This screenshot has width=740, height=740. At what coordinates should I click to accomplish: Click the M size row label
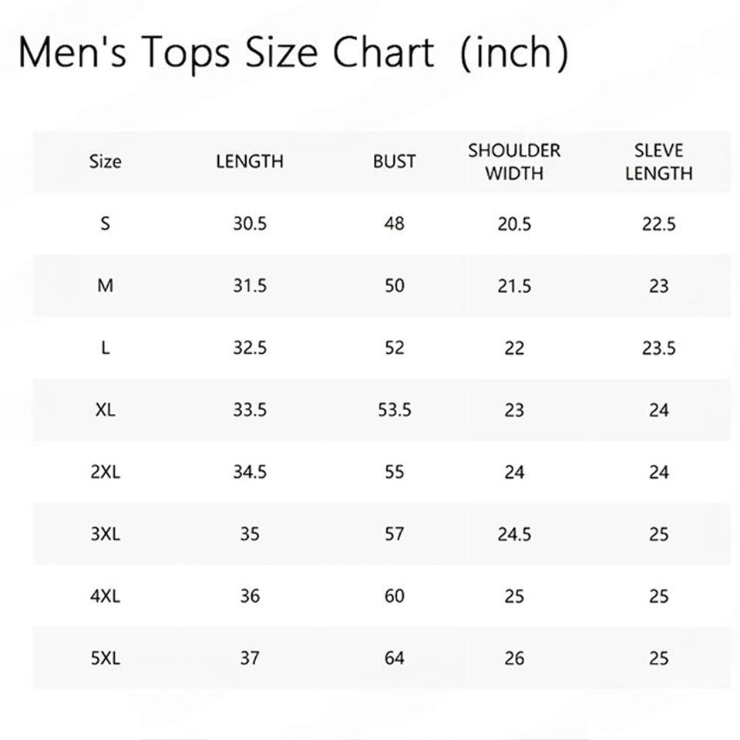[106, 286]
